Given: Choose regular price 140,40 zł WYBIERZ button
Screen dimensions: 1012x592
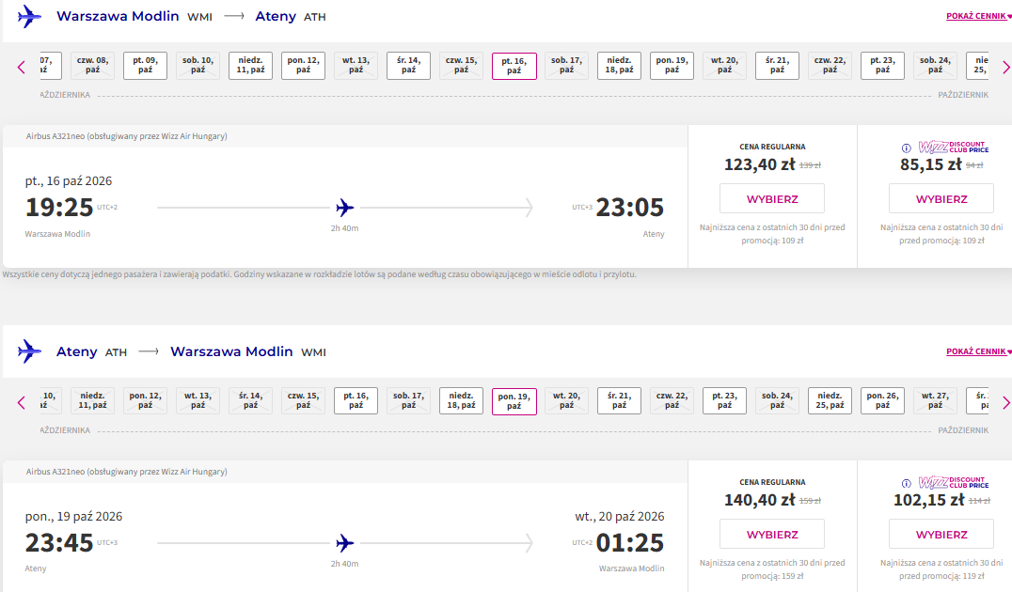Looking at the screenshot, I should pos(772,534).
